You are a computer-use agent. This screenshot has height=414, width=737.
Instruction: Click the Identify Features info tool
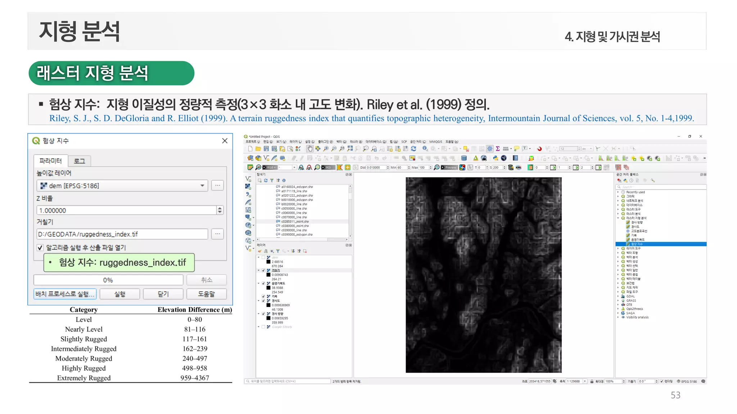425,148
